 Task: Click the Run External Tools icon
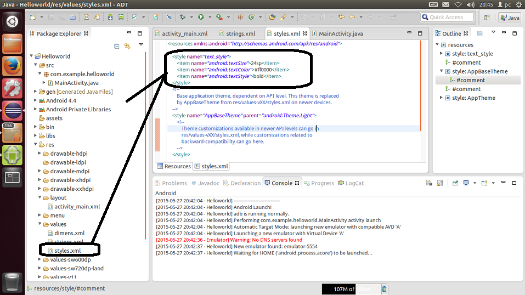click(219, 17)
